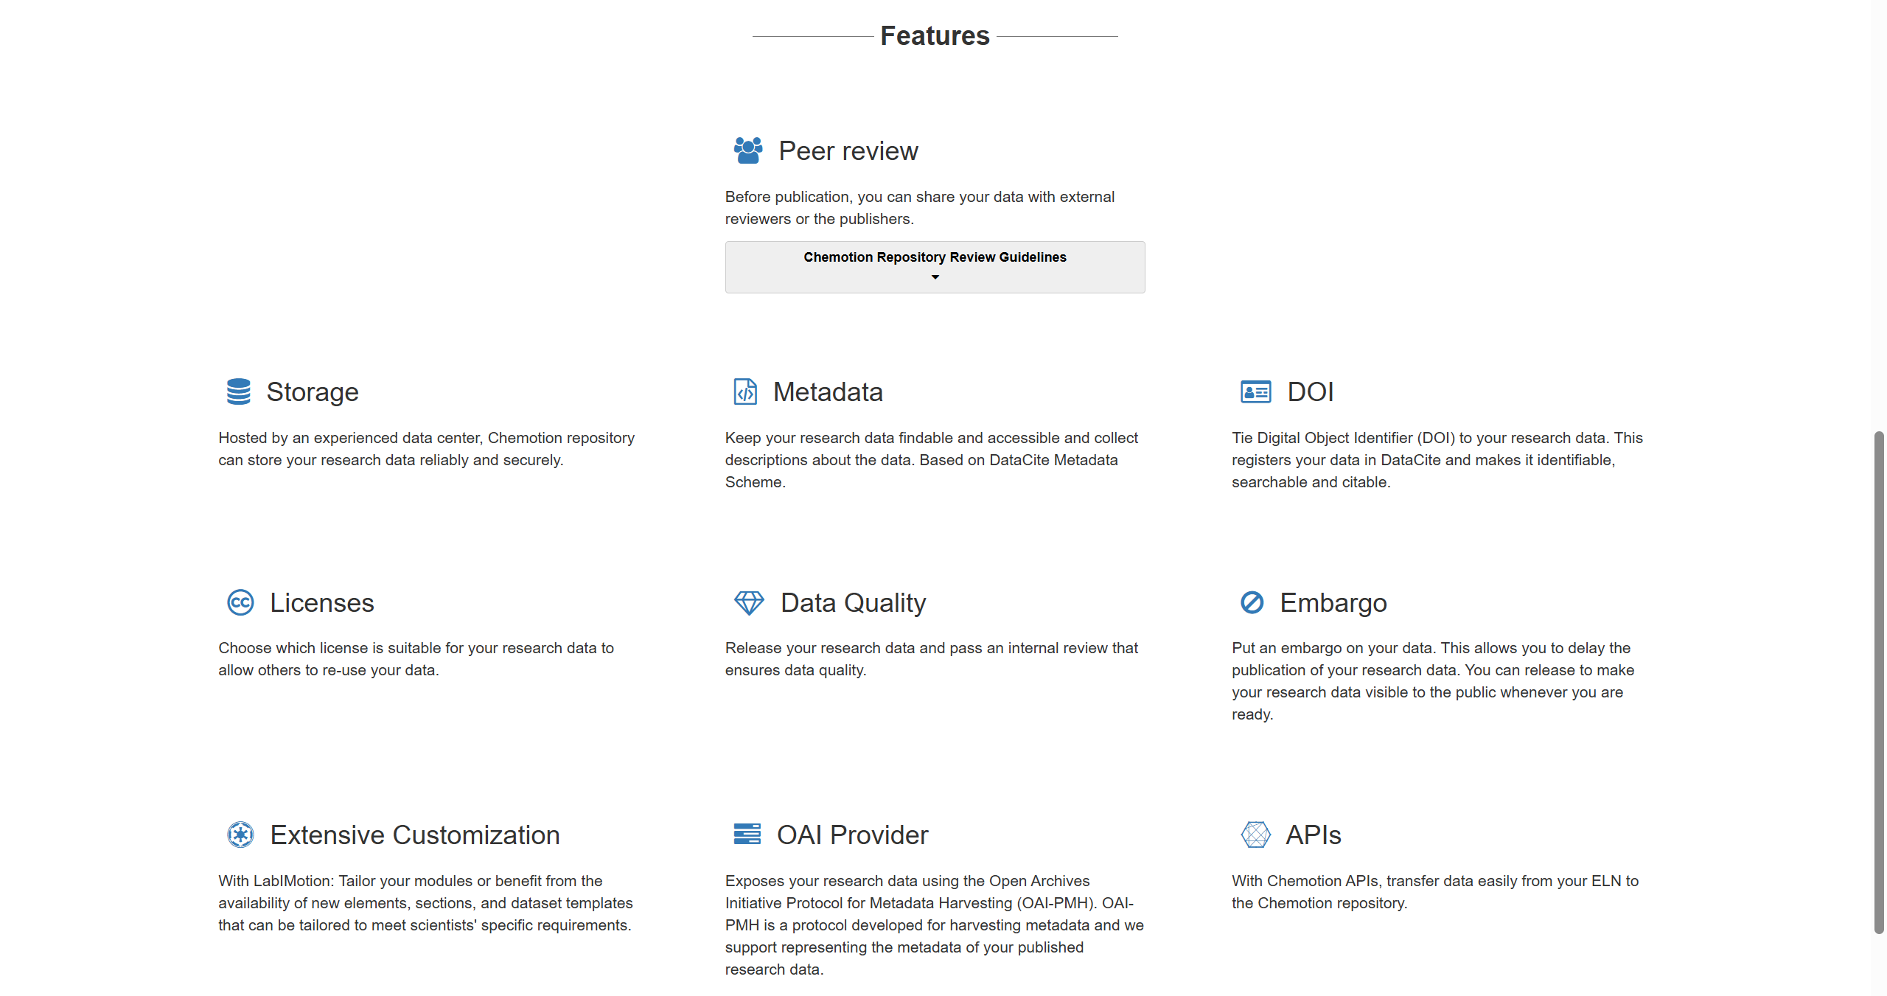Click the OAI Provider heading
1887x996 pixels.
(852, 835)
